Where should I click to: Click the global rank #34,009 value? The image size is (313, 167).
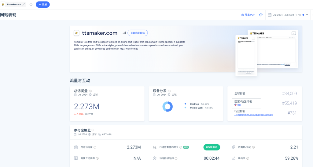click(x=289, y=93)
